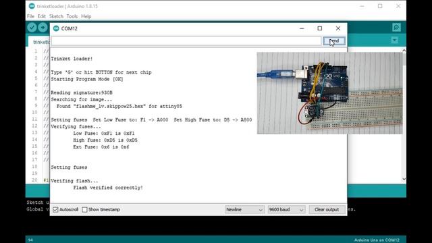
Task: Click 'Arduino Uno on COM12' status text
Action: click(377, 240)
